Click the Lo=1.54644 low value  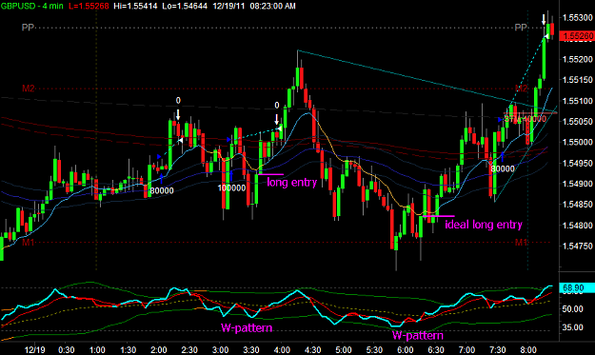pos(185,6)
